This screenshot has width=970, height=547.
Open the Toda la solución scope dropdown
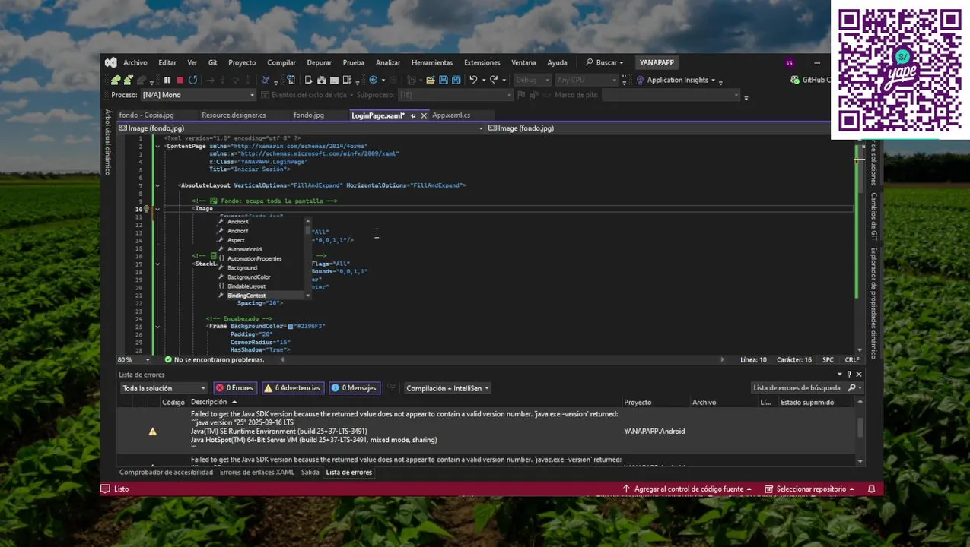pos(164,388)
